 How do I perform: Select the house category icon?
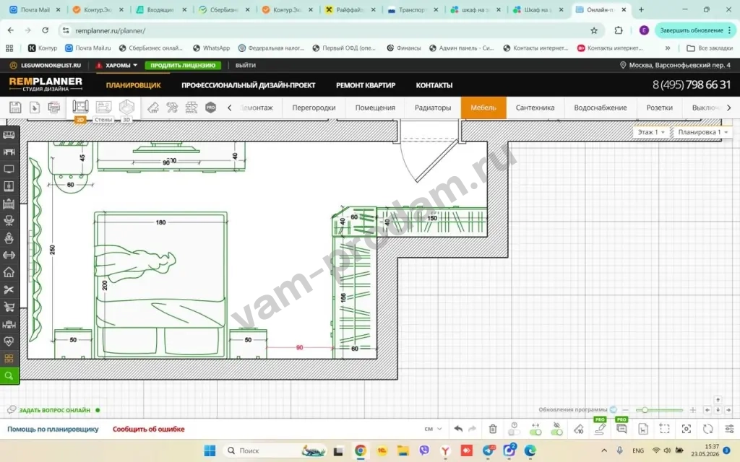(x=9, y=272)
